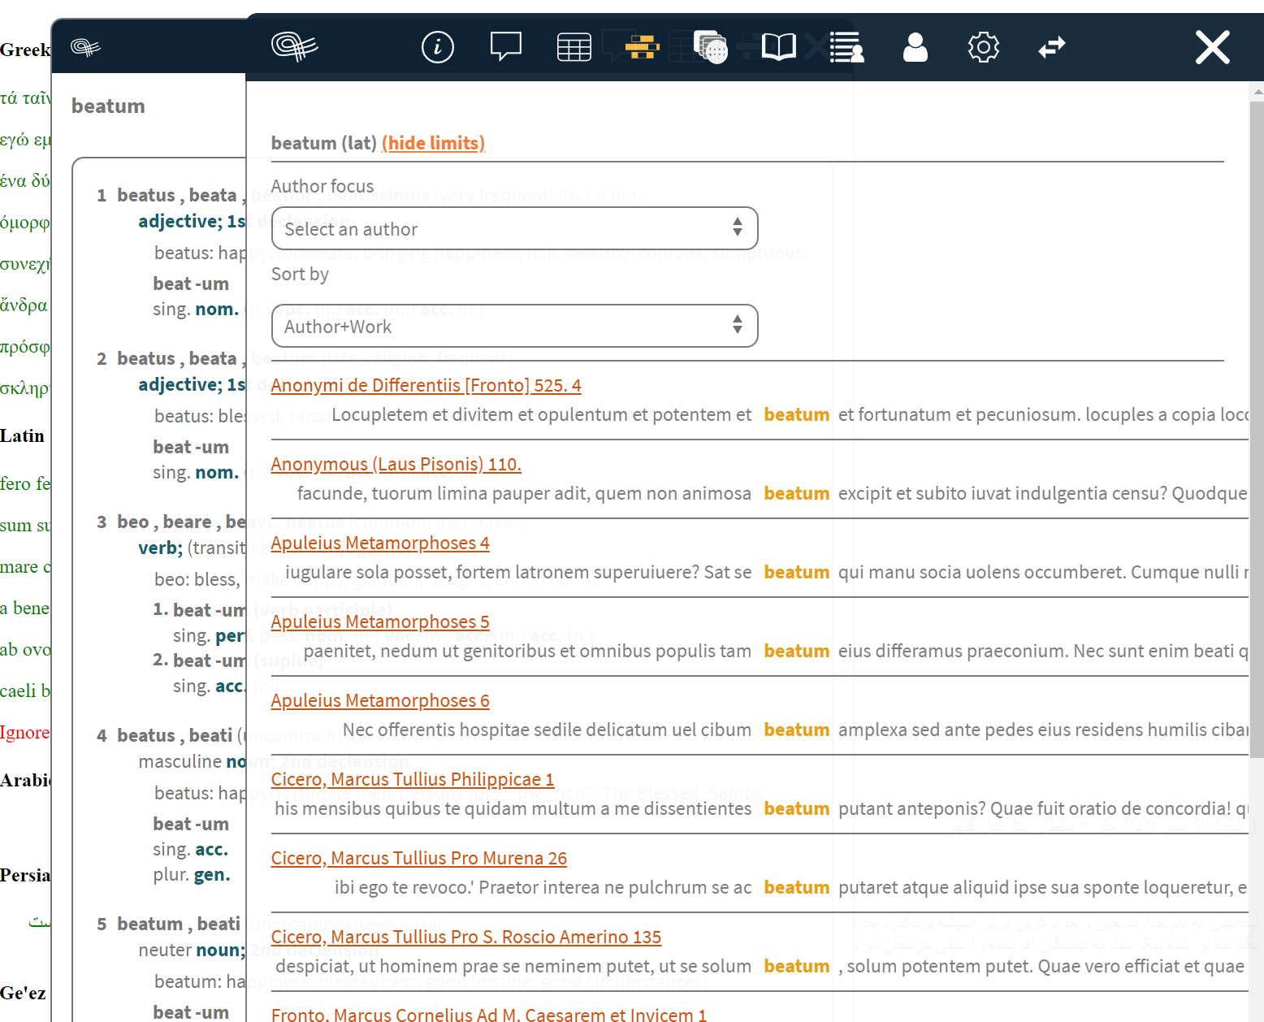
Task: Open the speech bubble definitions icon
Action: coord(505,46)
